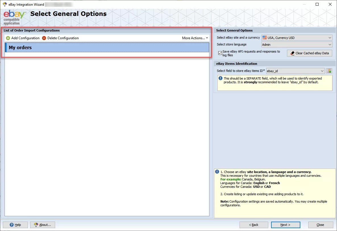Click the 'For example:' green text
The image size is (337, 231).
coord(231,179)
